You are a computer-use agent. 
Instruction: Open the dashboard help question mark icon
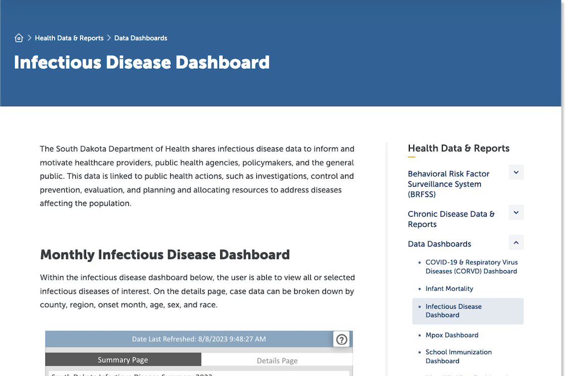point(342,340)
